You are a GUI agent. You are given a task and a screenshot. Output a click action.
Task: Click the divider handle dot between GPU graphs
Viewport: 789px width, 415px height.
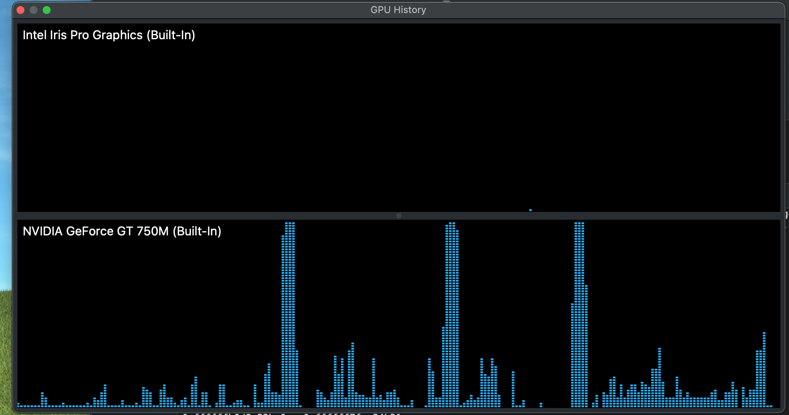pyautogui.click(x=399, y=216)
